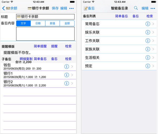Select 常用备忘 list row
The width and height of the screenshot is (158, 134).
119,24
